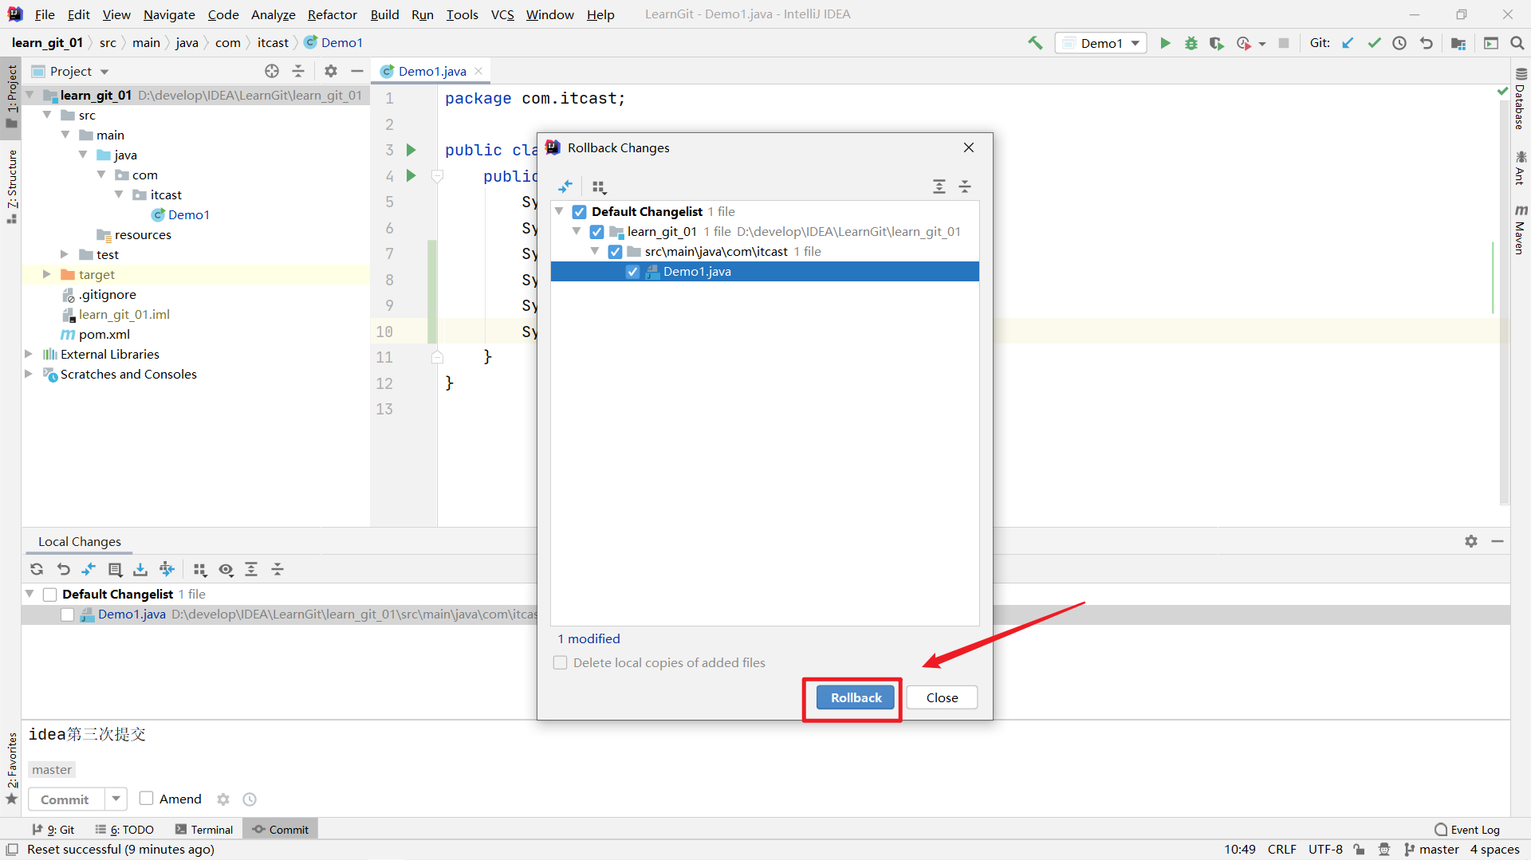This screenshot has height=860, width=1531.
Task: Click shelve changes icon in Local Changes
Action: point(140,569)
